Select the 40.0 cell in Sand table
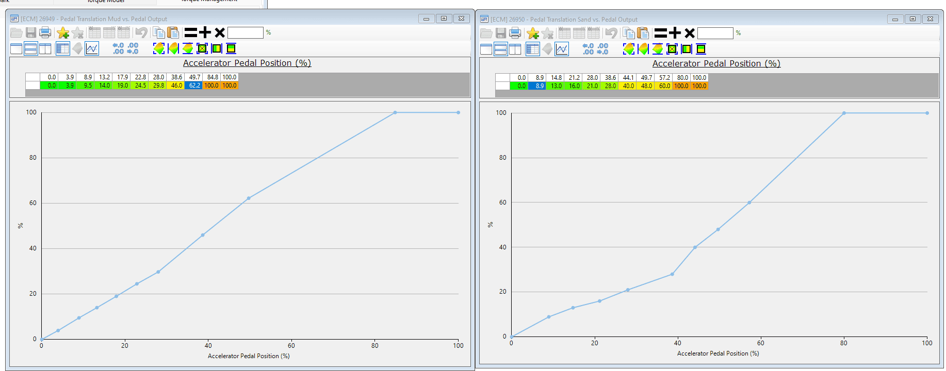 627,86
